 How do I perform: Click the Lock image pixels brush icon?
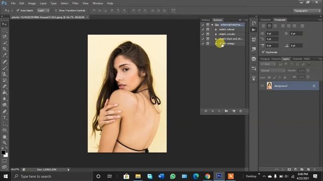[x=275, y=77]
